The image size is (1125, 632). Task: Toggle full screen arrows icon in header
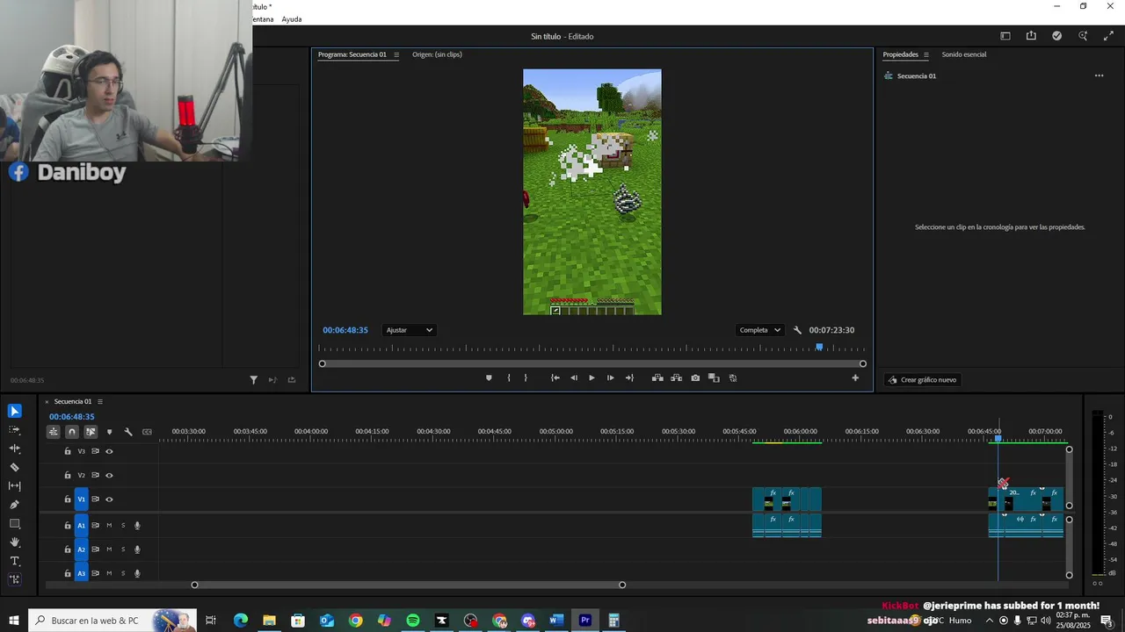pyautogui.click(x=1108, y=36)
